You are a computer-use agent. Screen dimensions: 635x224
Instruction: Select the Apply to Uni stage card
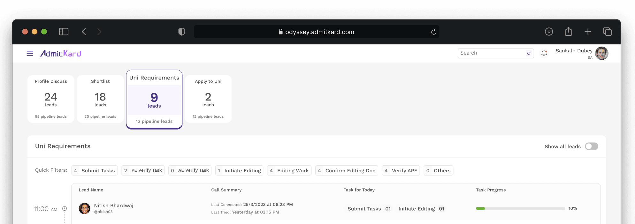pos(208,99)
